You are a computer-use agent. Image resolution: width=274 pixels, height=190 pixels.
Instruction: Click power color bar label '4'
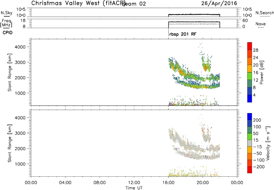tap(254, 95)
